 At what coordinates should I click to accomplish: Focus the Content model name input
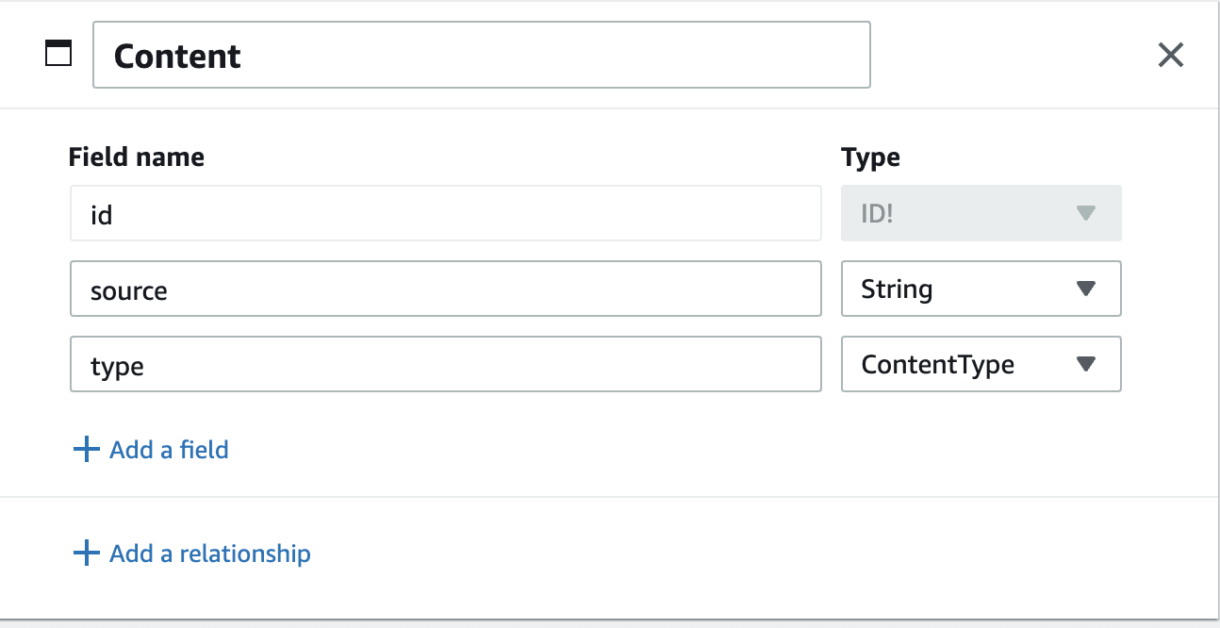[482, 56]
